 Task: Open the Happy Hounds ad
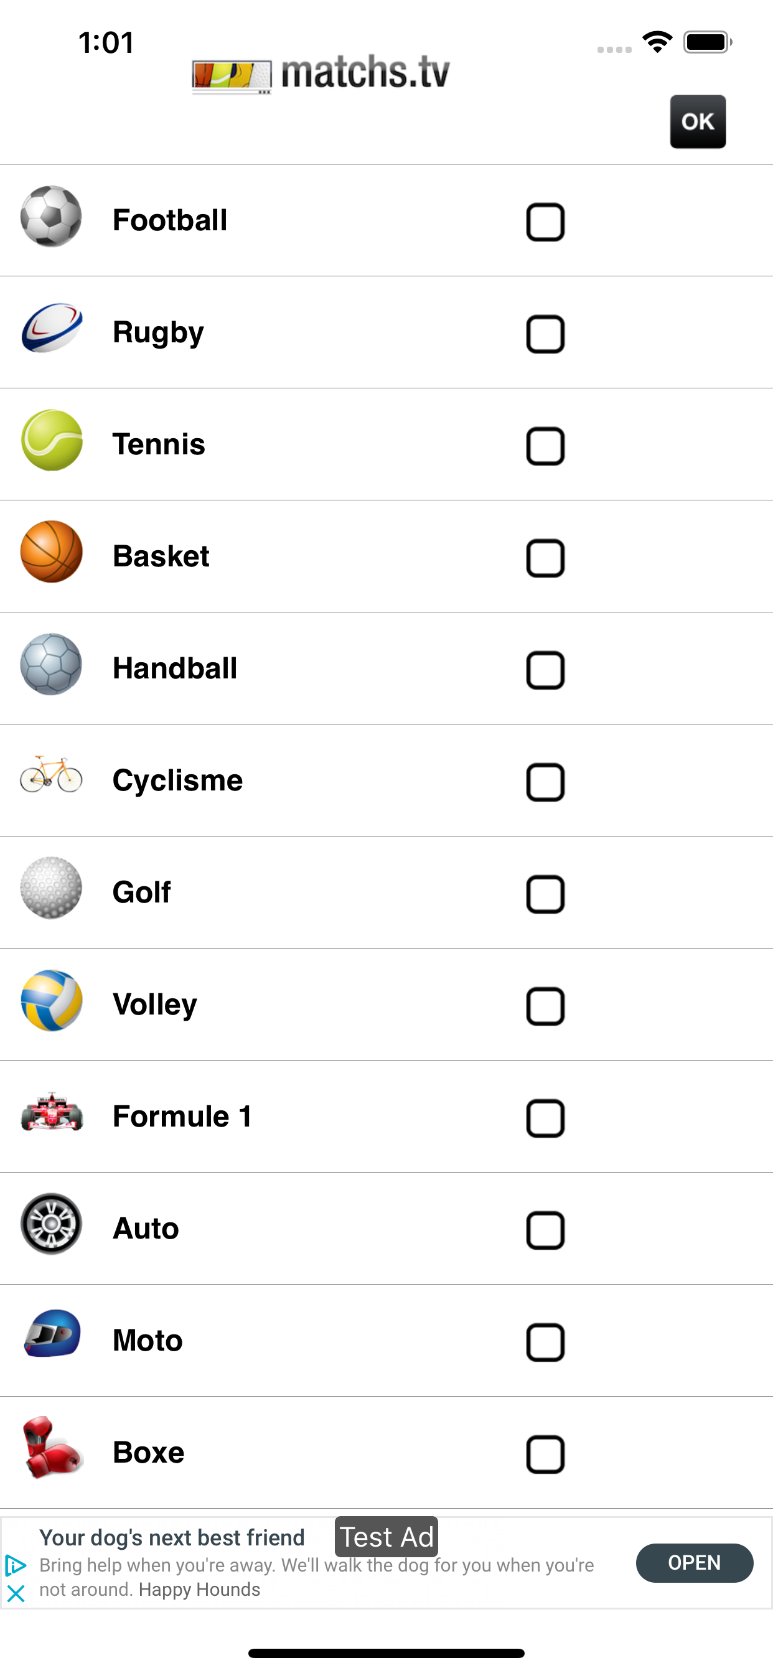[x=694, y=1563]
